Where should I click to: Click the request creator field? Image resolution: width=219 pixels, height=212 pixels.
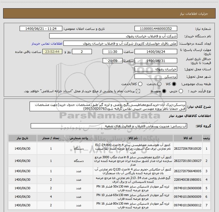[x=120, y=44]
